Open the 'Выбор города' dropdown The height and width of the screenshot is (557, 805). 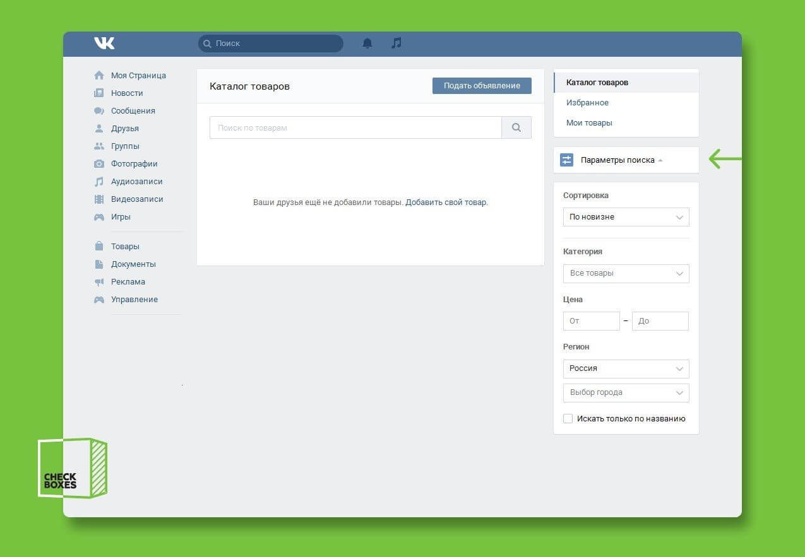626,392
